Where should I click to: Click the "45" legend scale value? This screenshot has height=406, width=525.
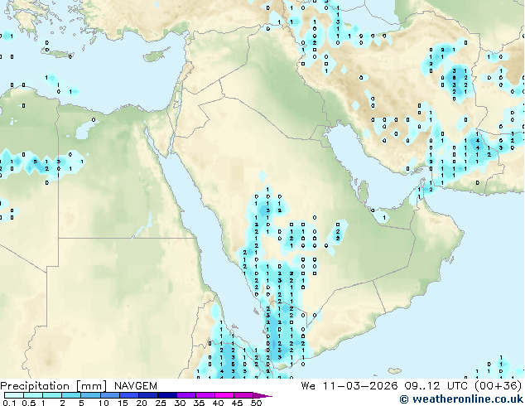pos(237,403)
